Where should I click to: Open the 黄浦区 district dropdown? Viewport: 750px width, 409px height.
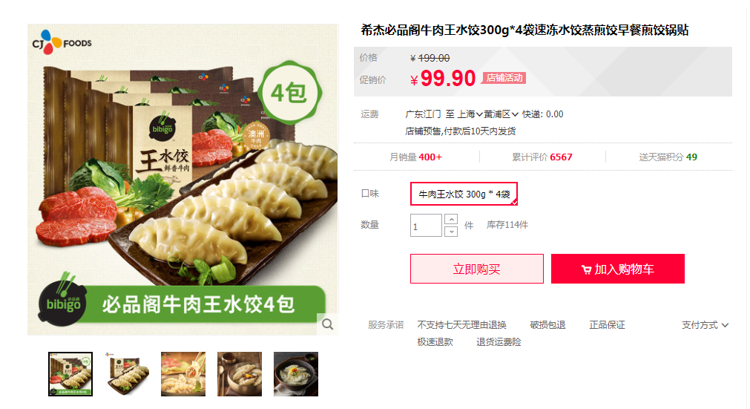pyautogui.click(x=501, y=114)
